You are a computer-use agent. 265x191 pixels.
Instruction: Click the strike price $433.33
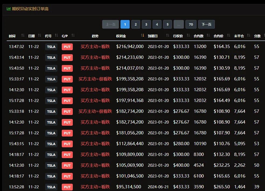181,187
